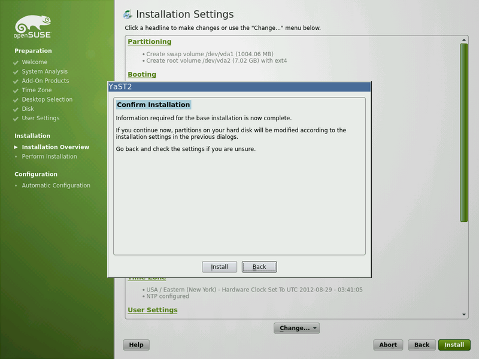Screen dimensions: 479x359
Task: Click the settings list scroll down arrow
Action: [464, 315]
